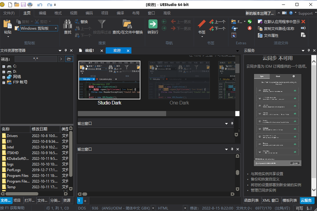The height and width of the screenshot is (211, 317).
Task: Toggle pin on the Cloud Services (云服务) panel
Action: (308, 50)
